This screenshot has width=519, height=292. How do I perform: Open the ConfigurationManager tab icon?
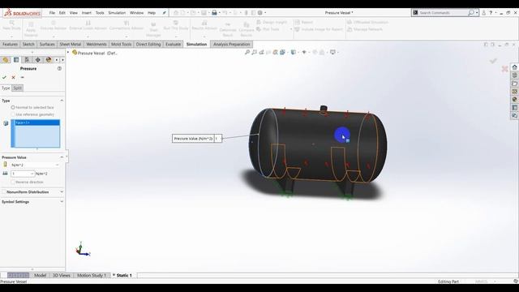(x=27, y=60)
